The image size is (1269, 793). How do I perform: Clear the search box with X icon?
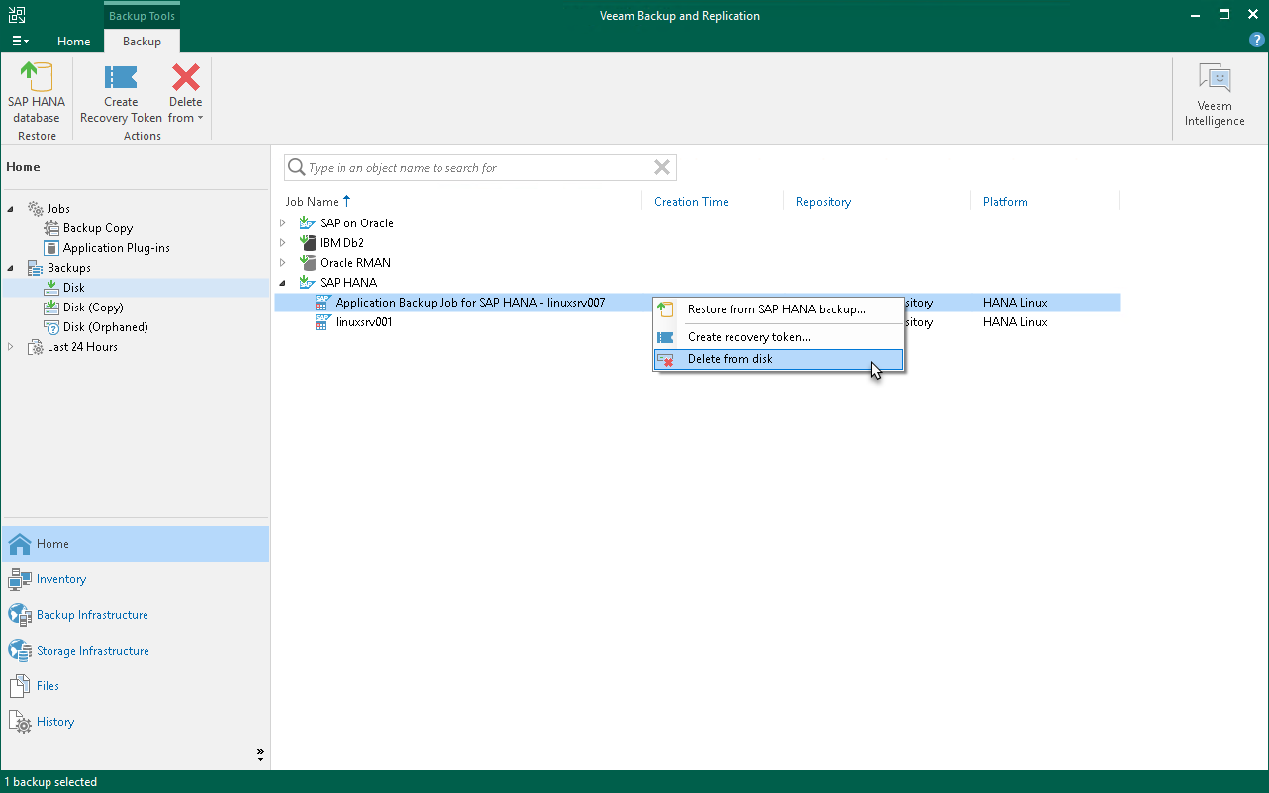pos(661,168)
